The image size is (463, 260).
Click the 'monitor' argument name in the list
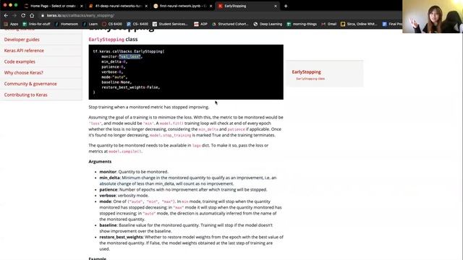(x=108, y=172)
